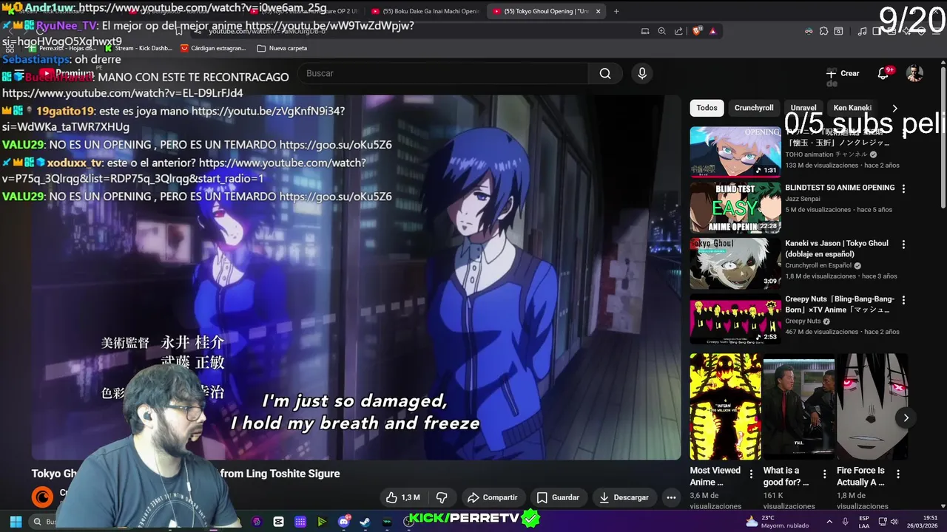Click the zoom magnifier icon in address bar
Screen dimensions: 947x532
pyautogui.click(x=662, y=31)
